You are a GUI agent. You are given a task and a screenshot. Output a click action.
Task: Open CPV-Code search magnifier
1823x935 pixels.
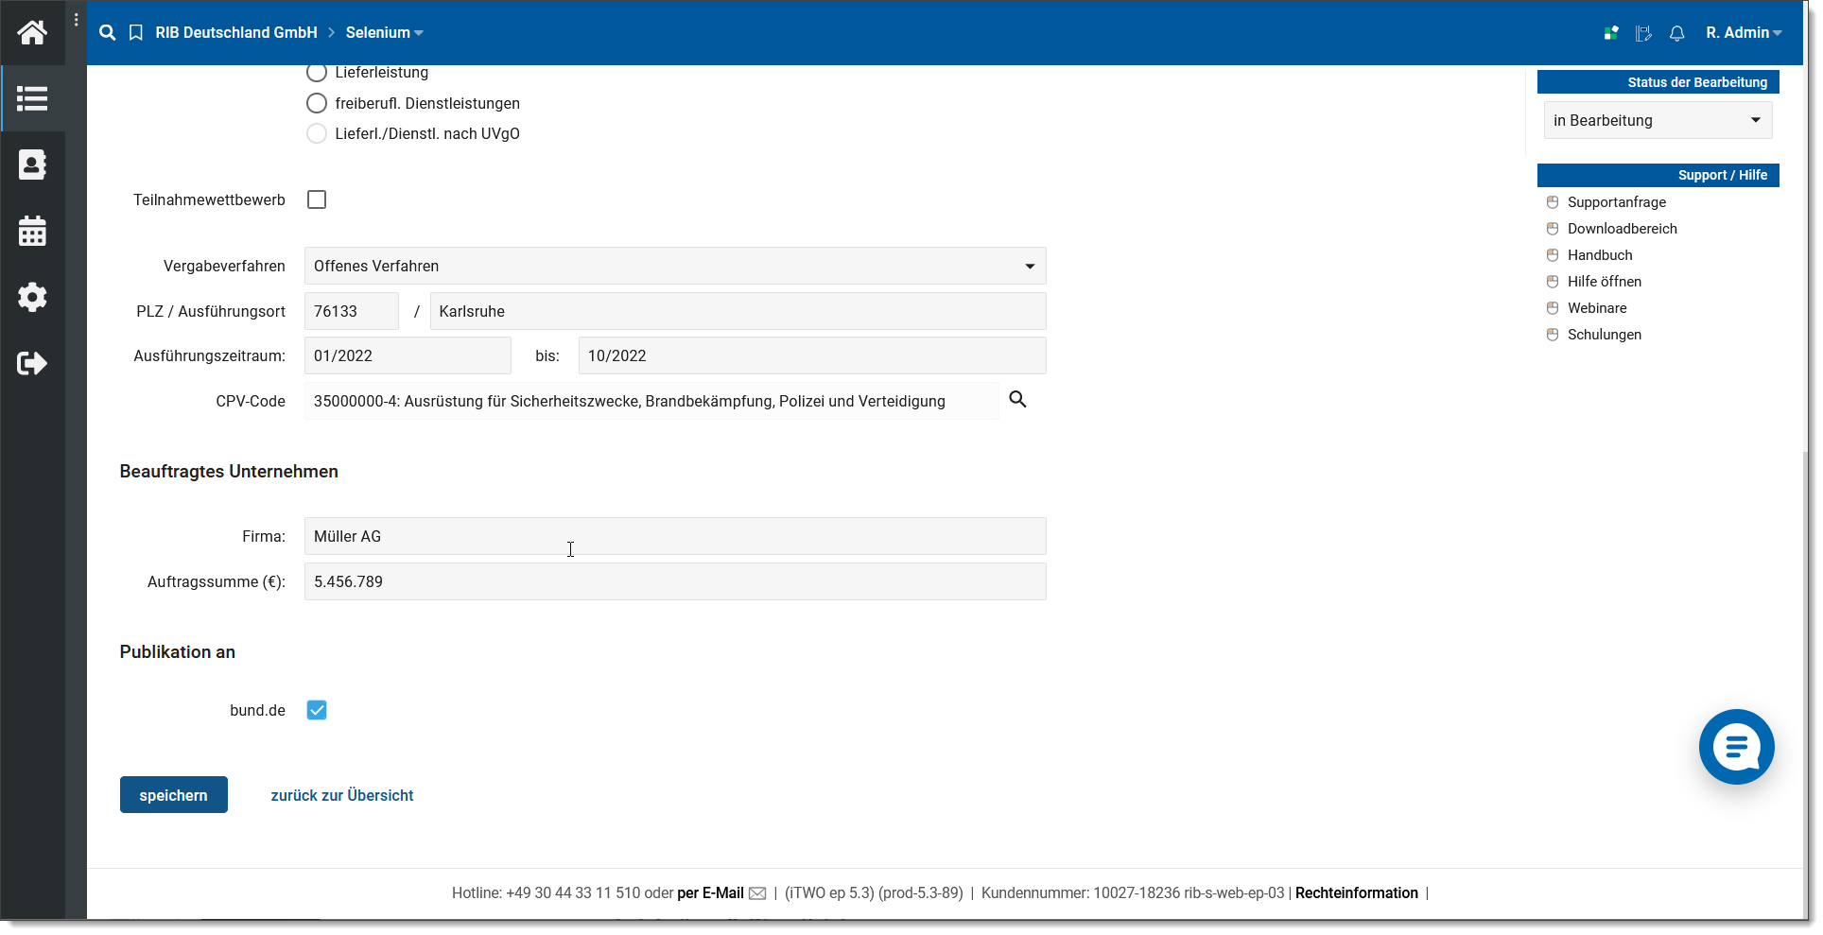point(1017,400)
